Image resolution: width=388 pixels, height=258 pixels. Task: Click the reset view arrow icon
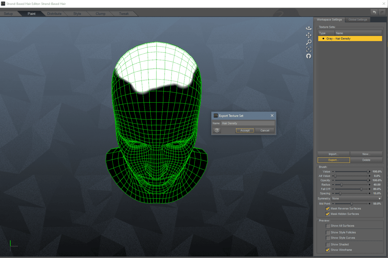point(309,56)
